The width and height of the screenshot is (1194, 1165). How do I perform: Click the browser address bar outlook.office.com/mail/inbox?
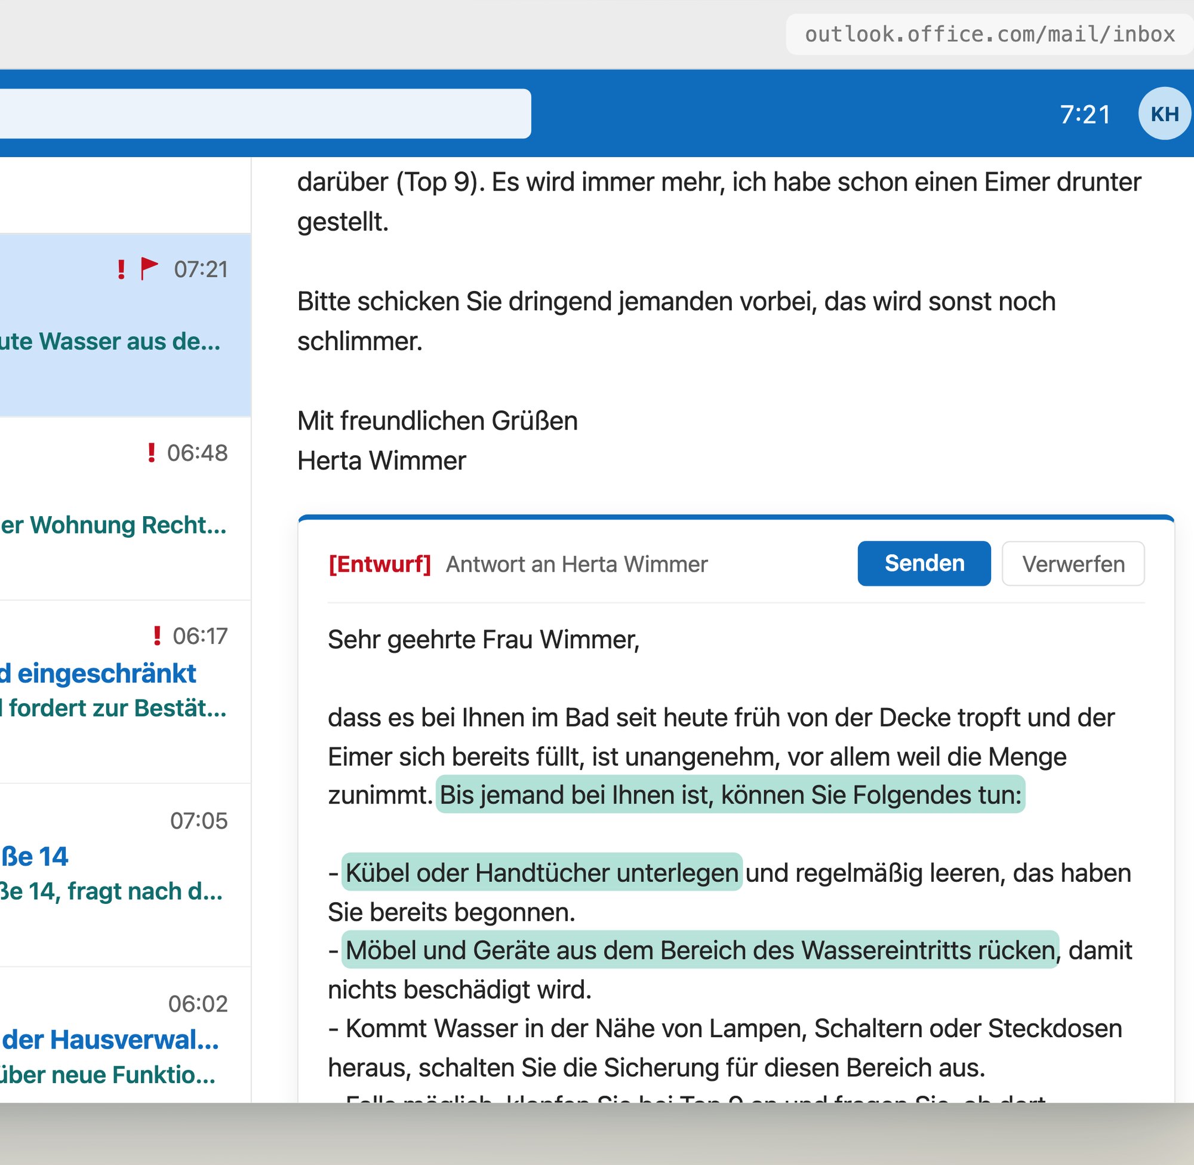pyautogui.click(x=989, y=34)
